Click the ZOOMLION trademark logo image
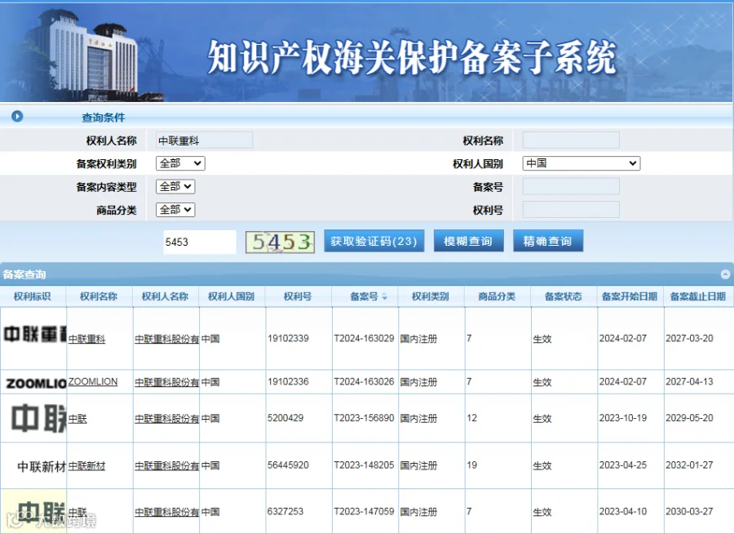This screenshot has height=534, width=734. pos(36,384)
